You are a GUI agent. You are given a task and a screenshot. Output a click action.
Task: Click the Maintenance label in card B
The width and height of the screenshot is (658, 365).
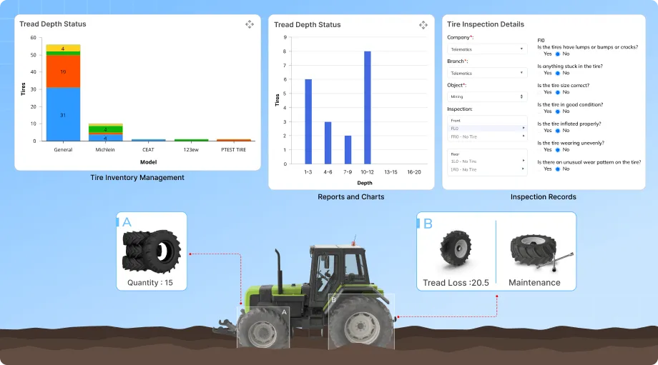pos(534,283)
